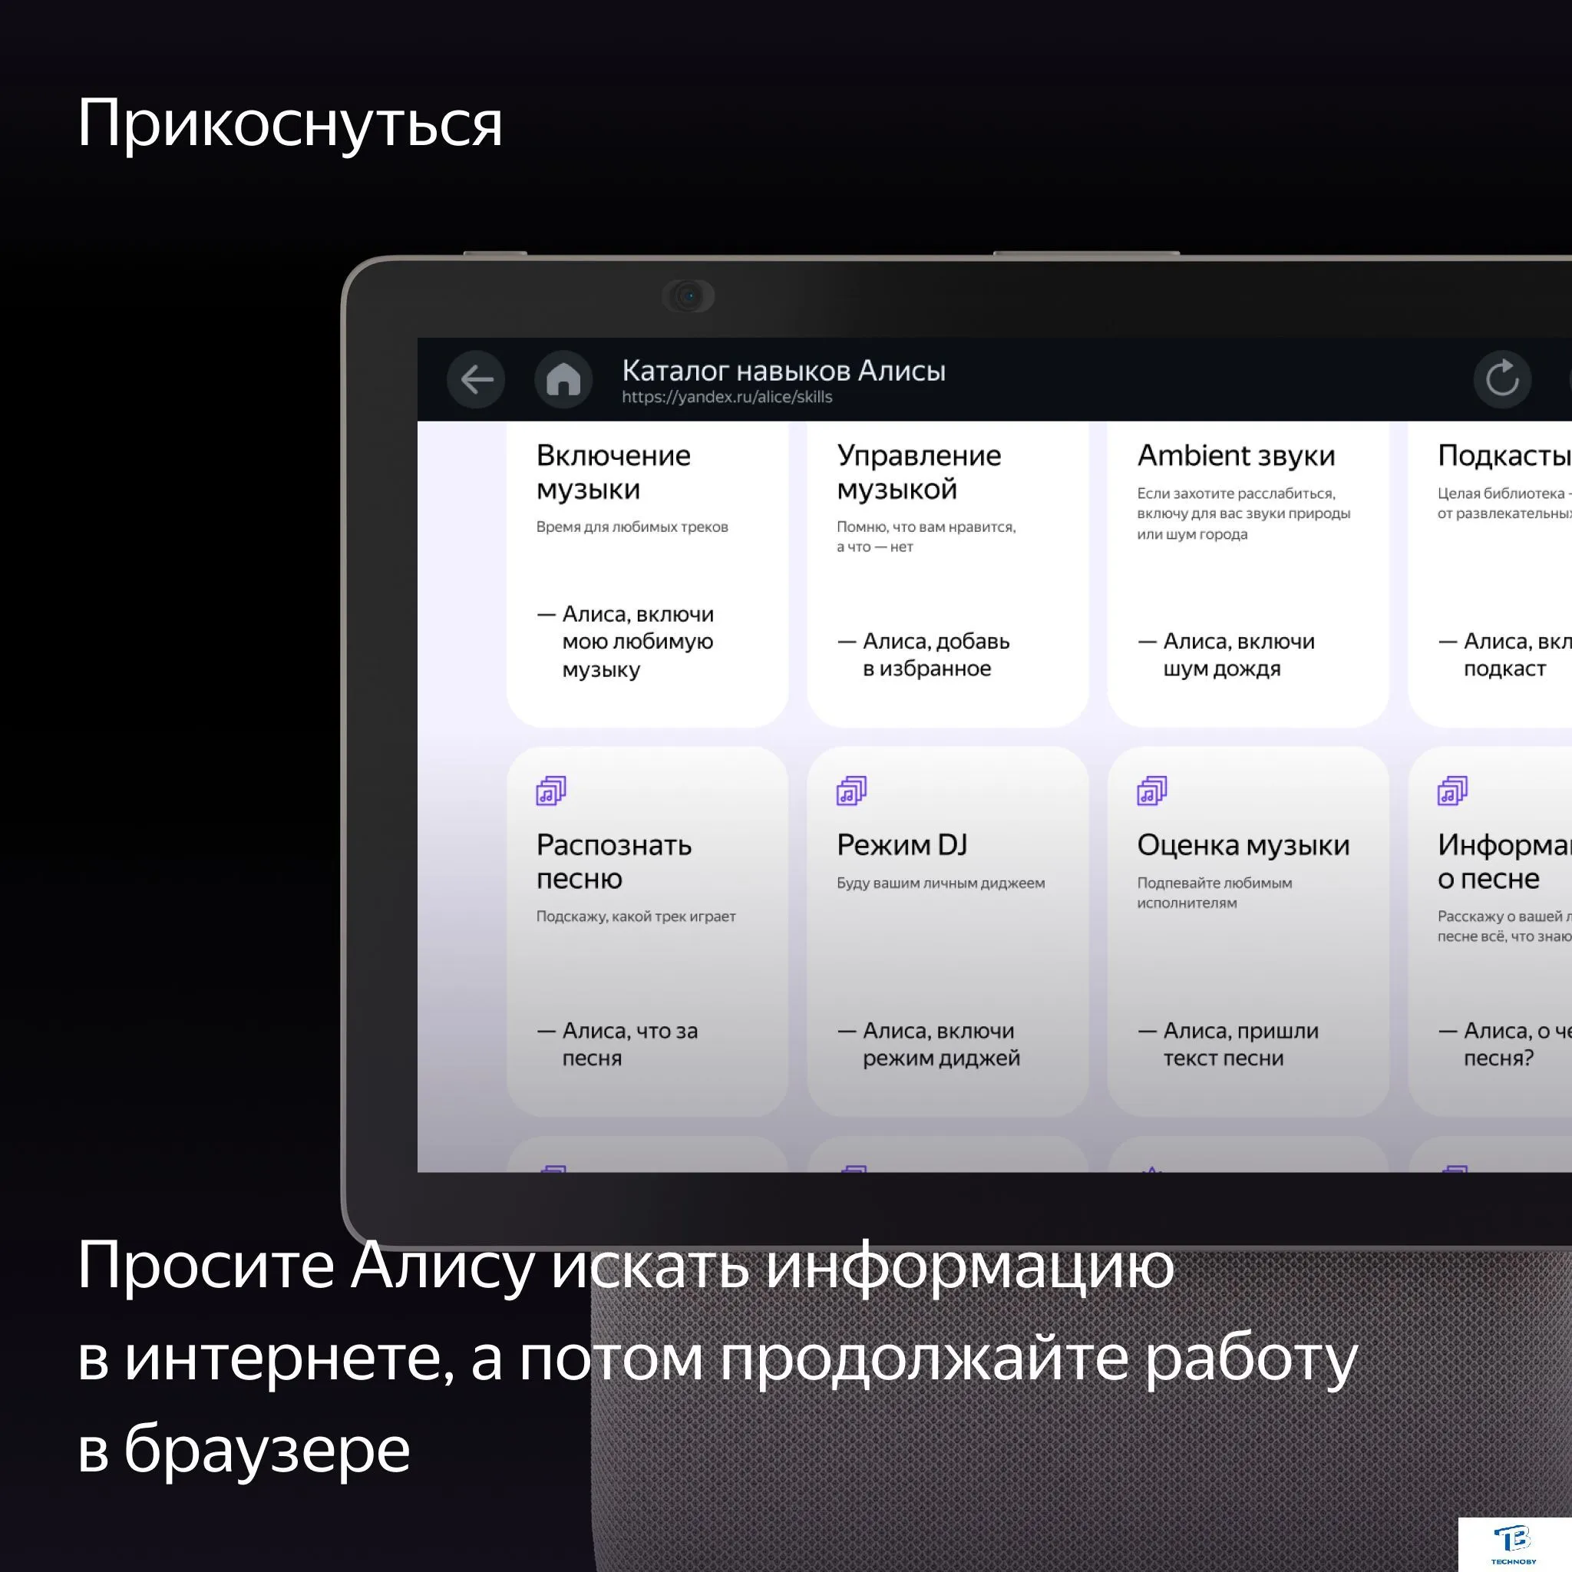This screenshot has height=1572, width=1572.
Task: Select the Распознать песню card title
Action: click(614, 862)
